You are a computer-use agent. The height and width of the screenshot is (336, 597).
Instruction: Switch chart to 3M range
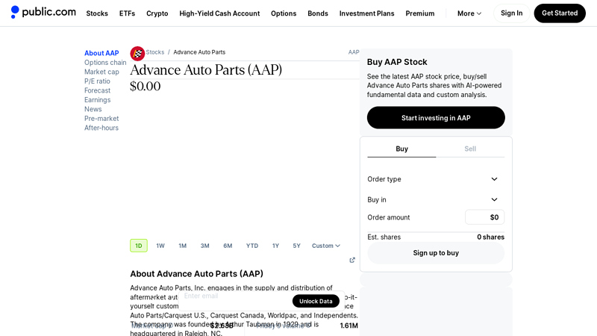pyautogui.click(x=204, y=246)
